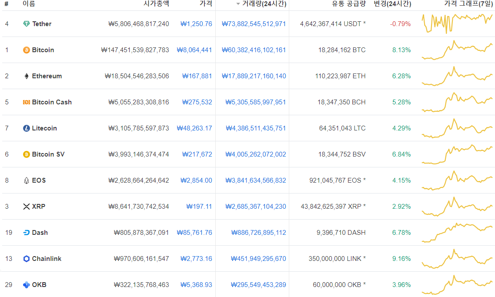Viewport: 495px width, 297px height.
Task: Click XRP price ₩197.11
Action: click(x=199, y=207)
